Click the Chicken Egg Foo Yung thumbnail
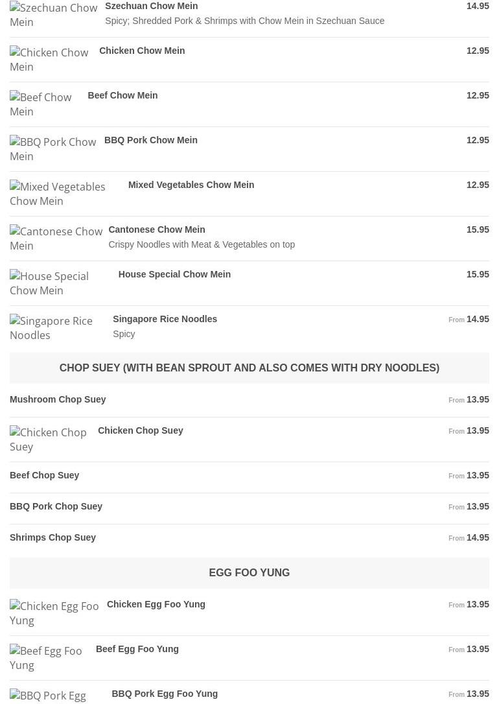This screenshot has width=499, height=704. [x=54, y=613]
